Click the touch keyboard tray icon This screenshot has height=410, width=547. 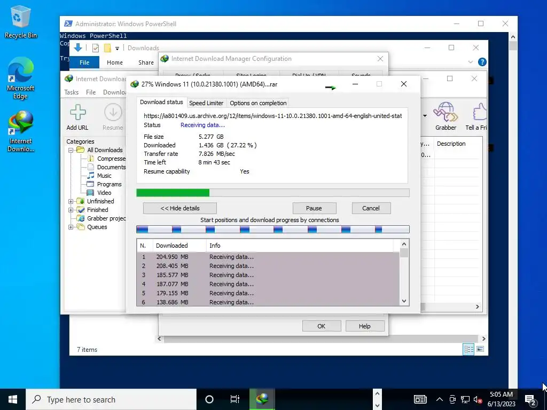[420, 399]
